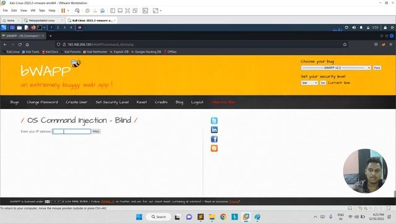Open the power options arrow beside pause
Viewport: 396px width, 223px height.
[x=68, y=11]
